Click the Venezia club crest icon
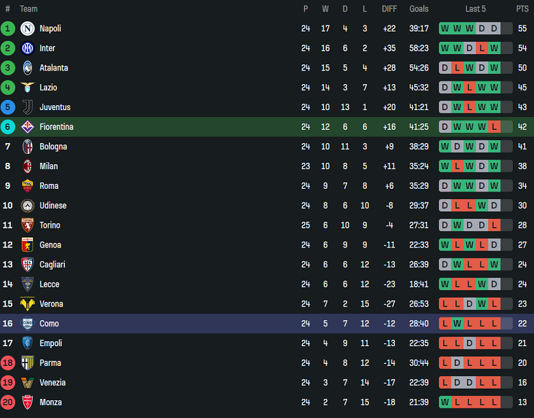Viewport: 534px width, 418px height. tap(27, 382)
